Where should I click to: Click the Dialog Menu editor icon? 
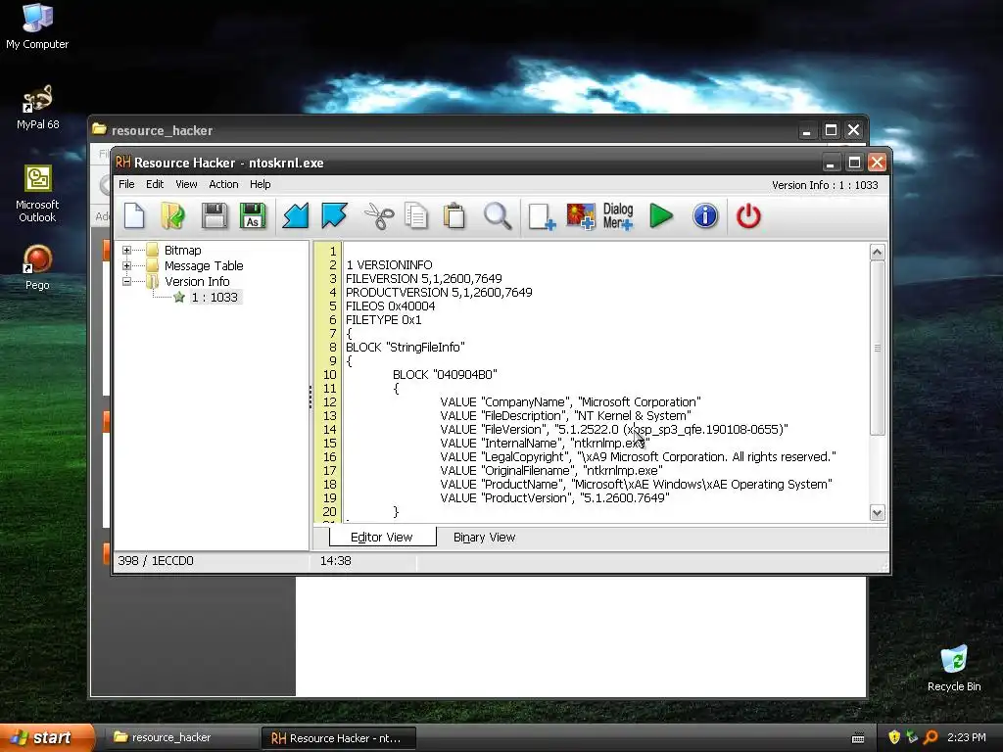click(x=618, y=216)
